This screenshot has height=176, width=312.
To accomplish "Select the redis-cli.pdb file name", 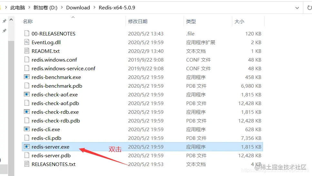I will point(46,138).
